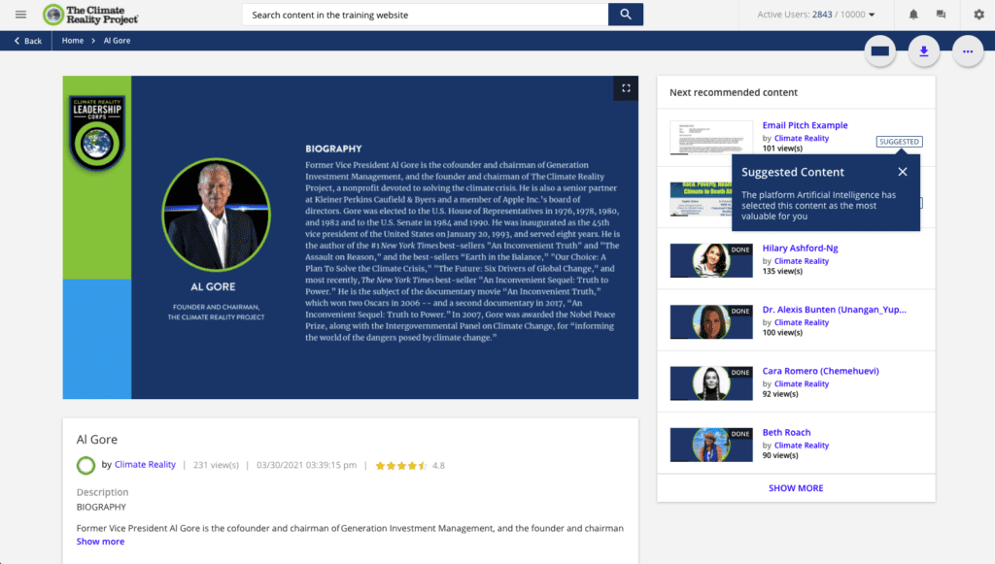This screenshot has width=995, height=564.
Task: Click the Leadership Corps badge emblem
Action: coord(96,133)
